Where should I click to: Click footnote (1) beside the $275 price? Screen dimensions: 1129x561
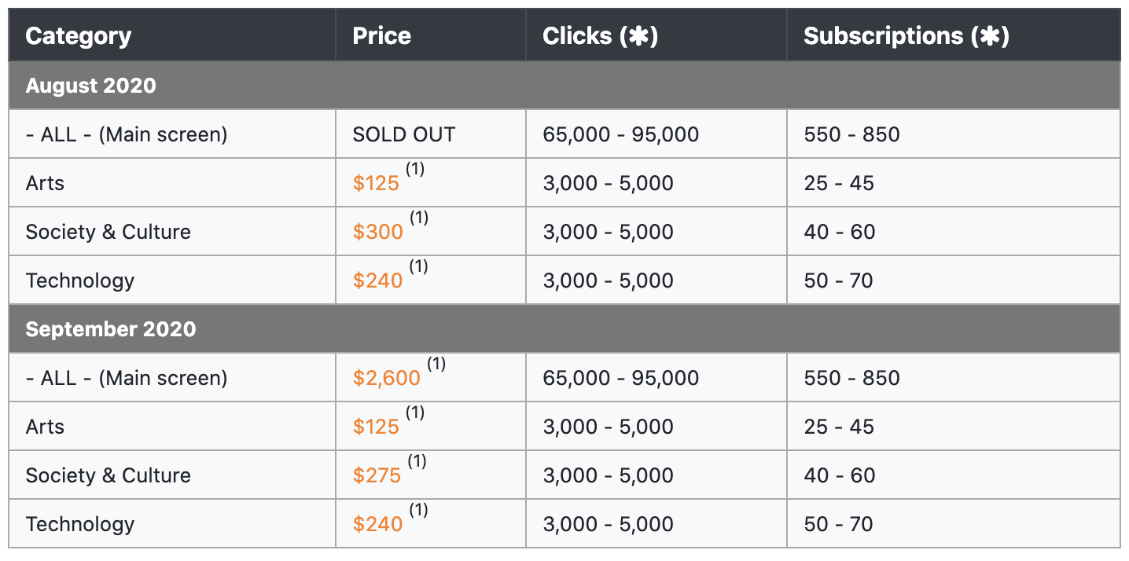pyautogui.click(x=417, y=461)
